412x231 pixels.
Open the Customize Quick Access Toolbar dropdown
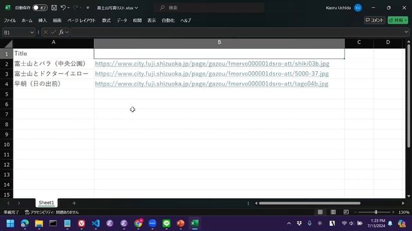coord(88,8)
